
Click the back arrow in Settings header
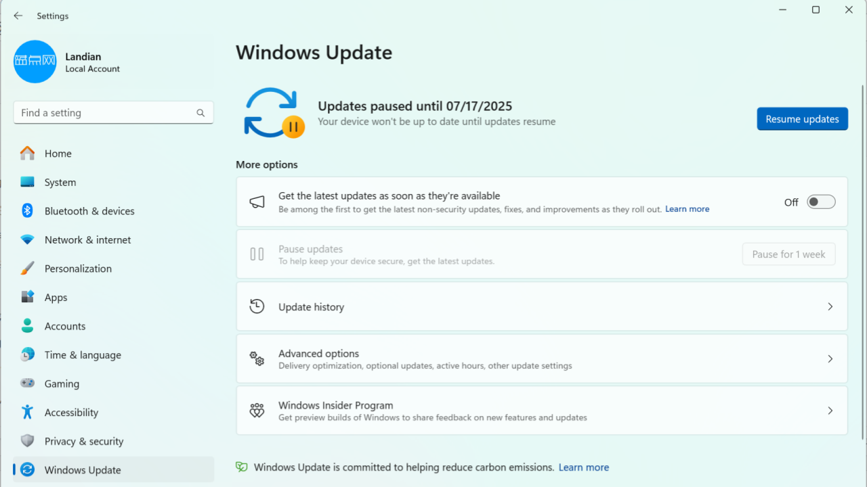click(x=18, y=16)
